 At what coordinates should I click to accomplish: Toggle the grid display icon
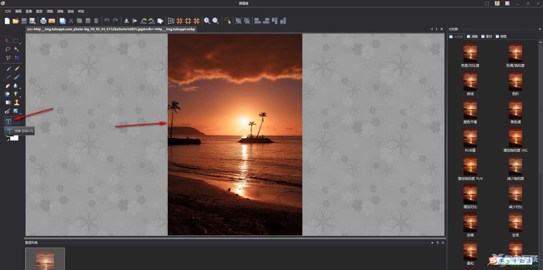[x=171, y=21]
